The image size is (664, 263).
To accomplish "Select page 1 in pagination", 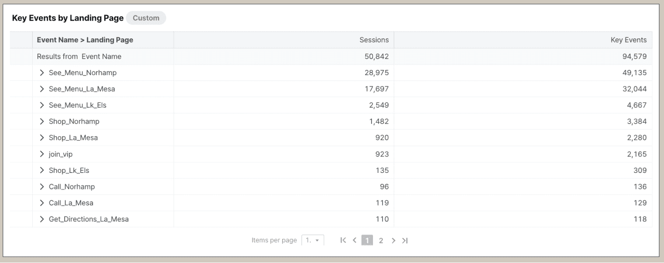I will tap(367, 240).
